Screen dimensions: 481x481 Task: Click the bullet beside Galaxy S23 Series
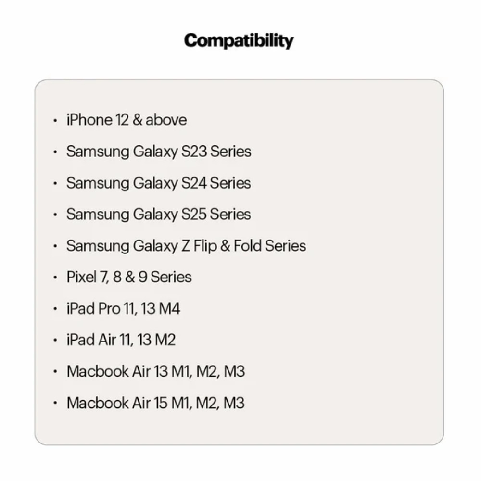(x=55, y=152)
